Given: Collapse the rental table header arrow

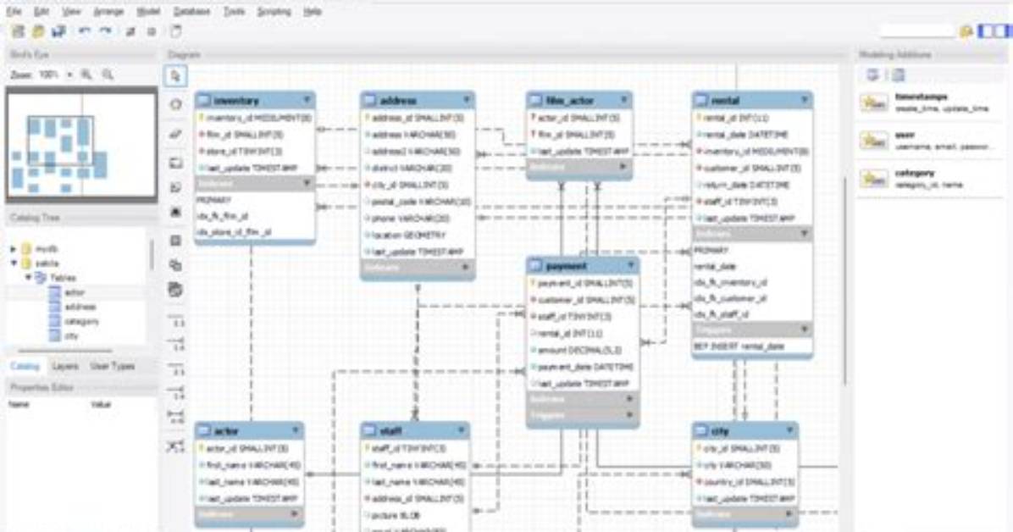Looking at the screenshot, I should point(805,100).
